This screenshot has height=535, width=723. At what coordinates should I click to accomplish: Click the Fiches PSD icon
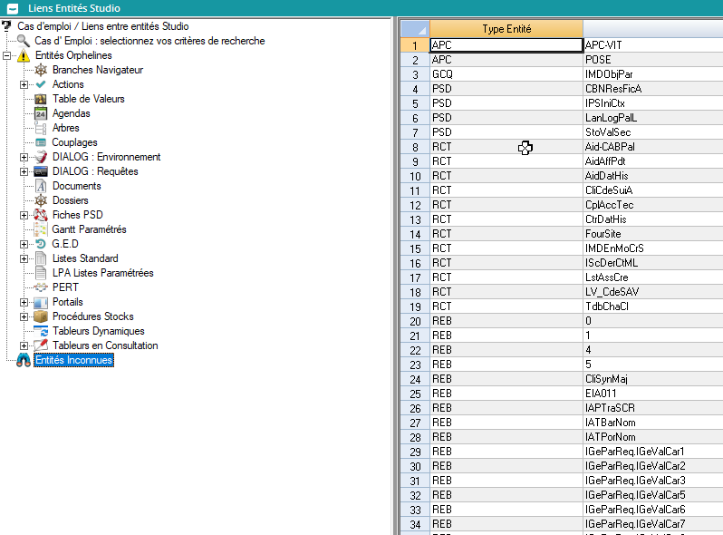tap(40, 215)
